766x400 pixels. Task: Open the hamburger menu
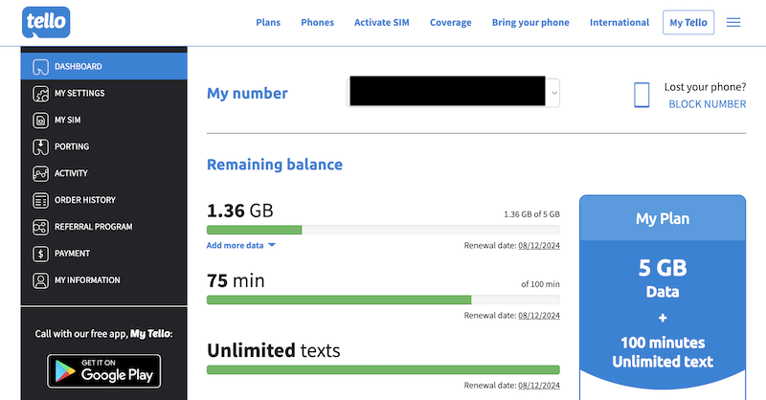(x=733, y=22)
